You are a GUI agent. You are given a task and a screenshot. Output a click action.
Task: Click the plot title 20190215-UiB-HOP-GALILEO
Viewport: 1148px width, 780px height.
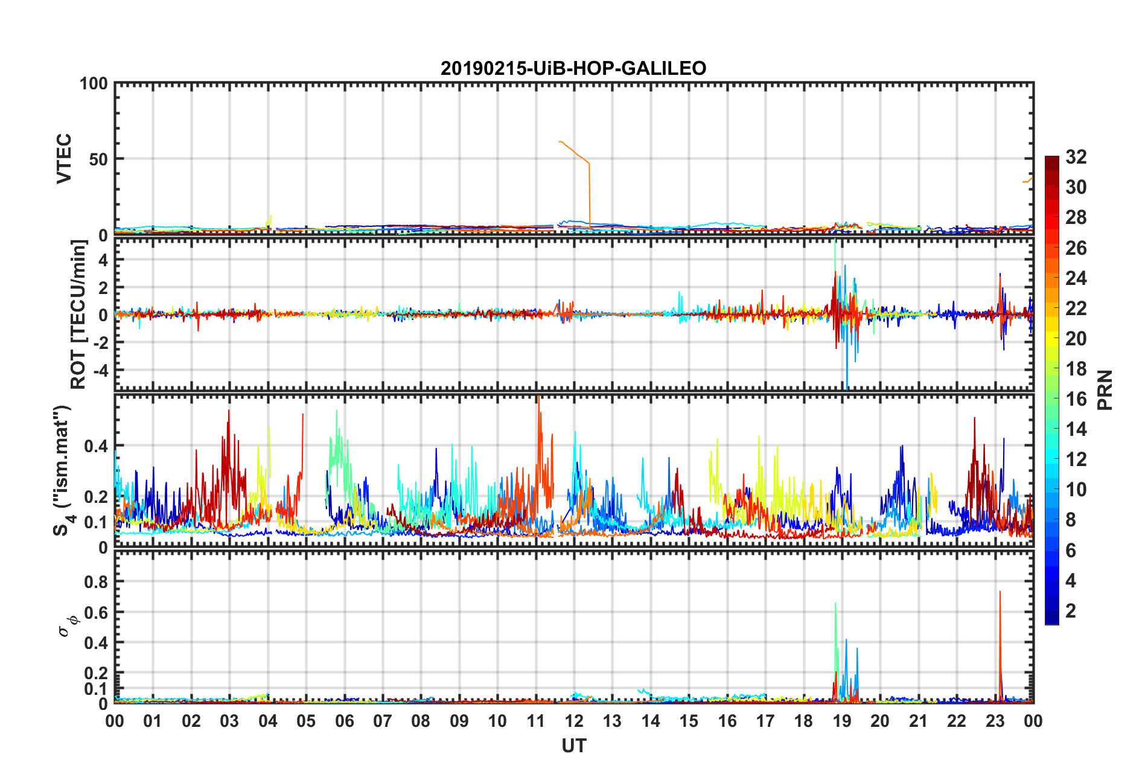click(x=573, y=68)
